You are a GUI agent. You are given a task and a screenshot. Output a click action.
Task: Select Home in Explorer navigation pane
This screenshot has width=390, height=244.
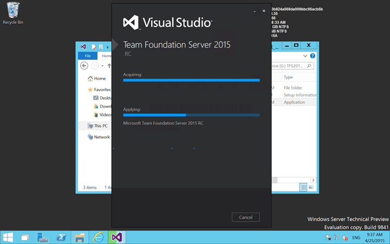click(x=97, y=79)
